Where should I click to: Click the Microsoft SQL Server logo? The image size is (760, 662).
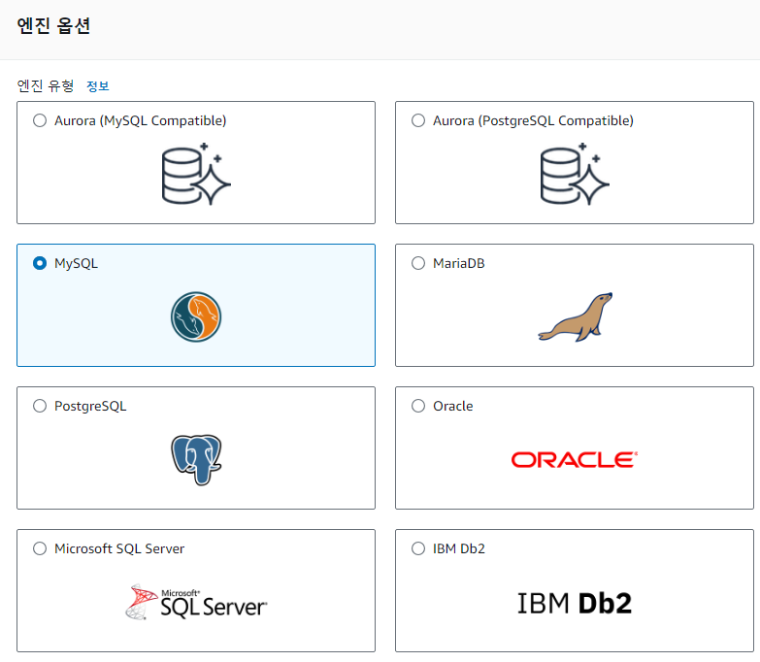pyautogui.click(x=196, y=602)
